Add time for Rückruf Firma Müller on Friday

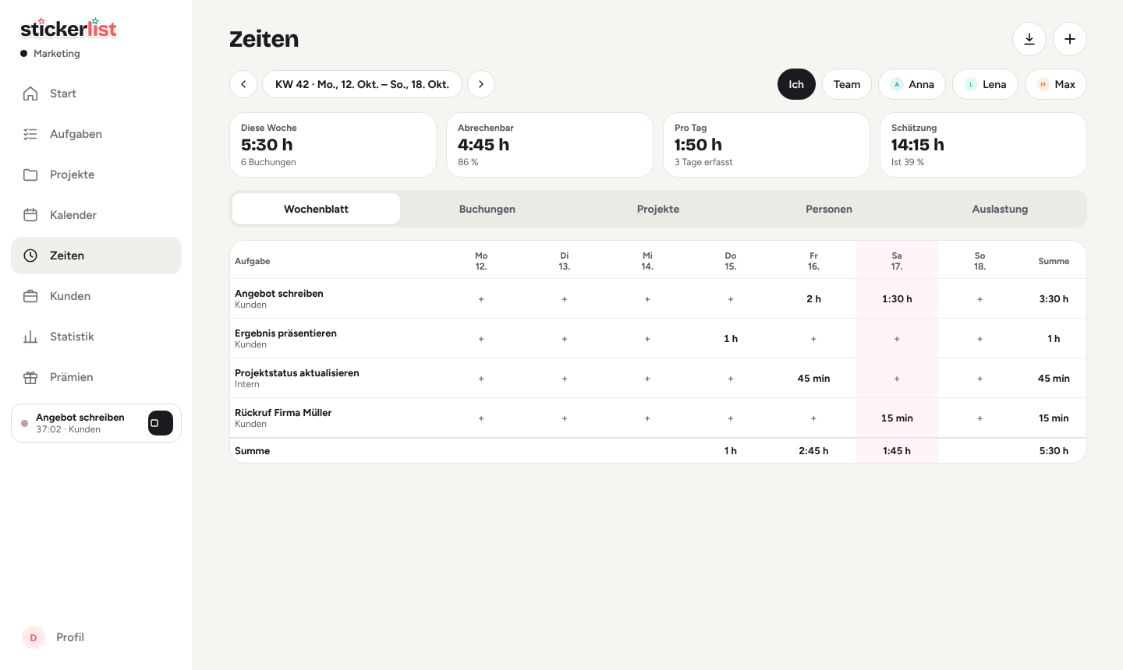(x=813, y=418)
